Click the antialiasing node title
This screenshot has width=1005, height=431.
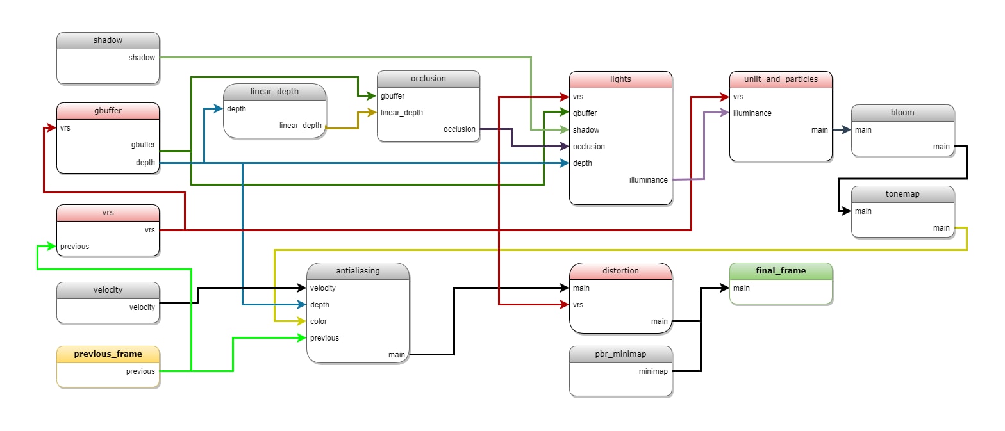coord(358,271)
